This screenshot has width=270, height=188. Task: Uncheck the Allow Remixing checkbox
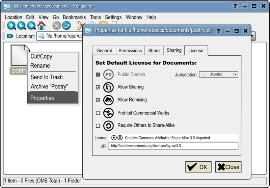pyautogui.click(x=98, y=100)
